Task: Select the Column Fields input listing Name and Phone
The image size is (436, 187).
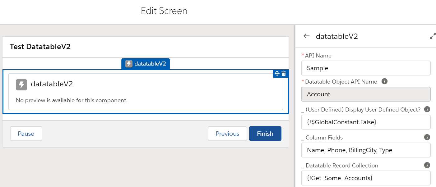Action: (366, 150)
